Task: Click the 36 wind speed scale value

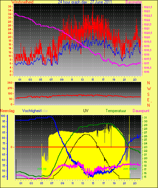Action: (9, 6)
